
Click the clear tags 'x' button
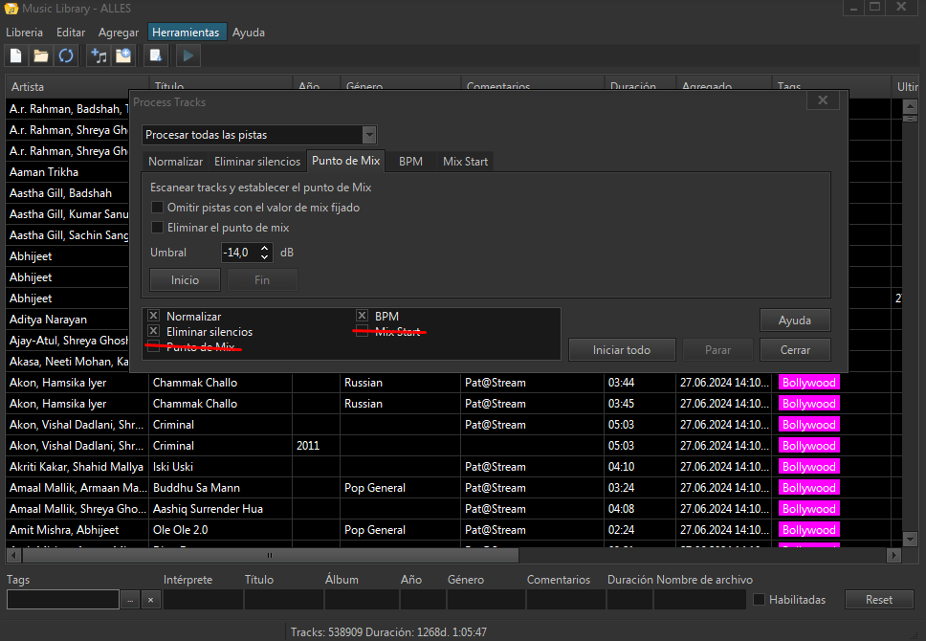pos(150,600)
